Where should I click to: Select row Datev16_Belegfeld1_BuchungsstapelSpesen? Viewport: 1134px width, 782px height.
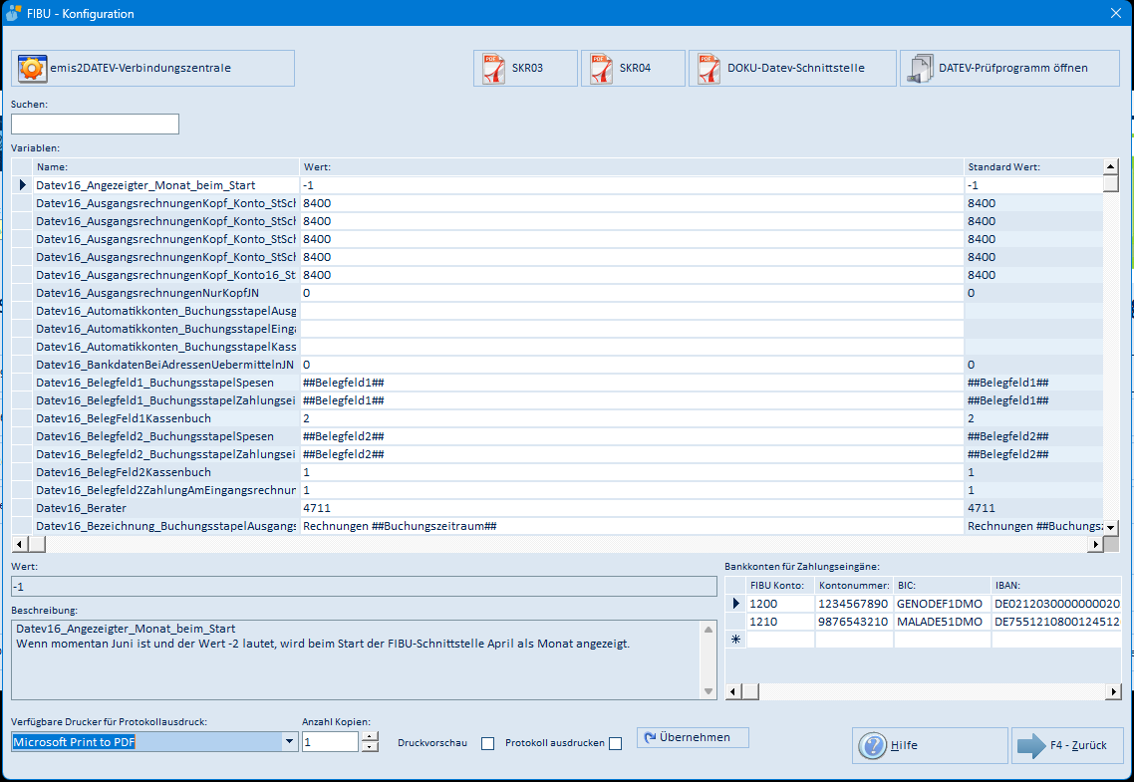[x=166, y=383]
